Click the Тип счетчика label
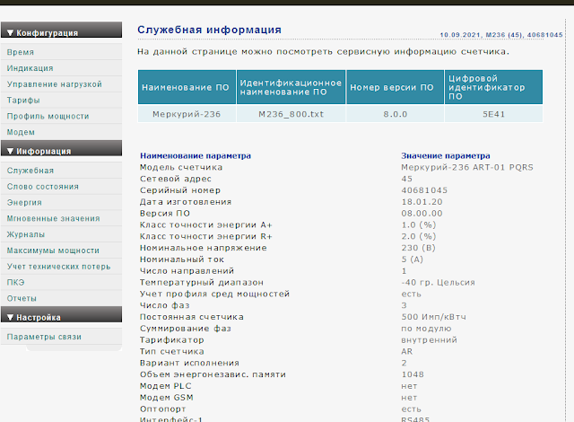The height and width of the screenshot is (422, 574). pyautogui.click(x=171, y=352)
